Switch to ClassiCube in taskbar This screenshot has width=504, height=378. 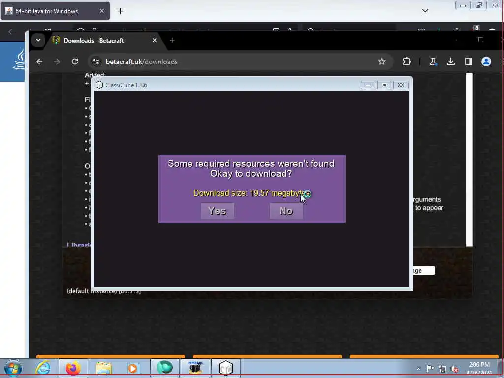coord(225,368)
